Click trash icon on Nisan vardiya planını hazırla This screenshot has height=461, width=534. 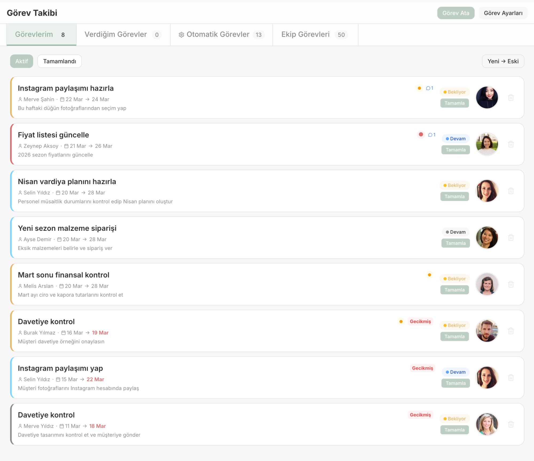(511, 191)
